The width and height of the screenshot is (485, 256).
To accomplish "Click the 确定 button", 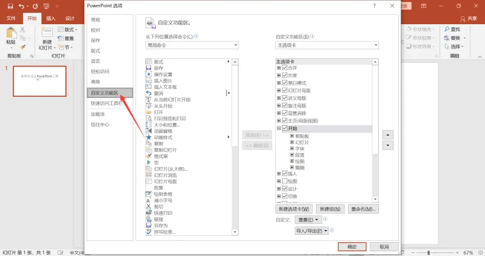I will [352, 246].
